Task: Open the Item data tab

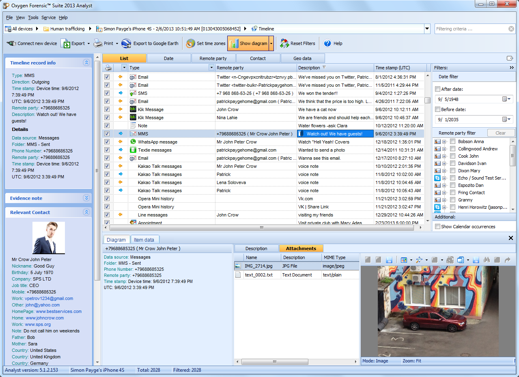Action: (144, 240)
